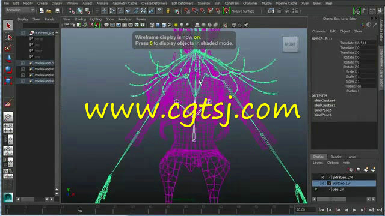Click the sphere primitive tool icon
This screenshot has width=385, height=216.
point(8,70)
